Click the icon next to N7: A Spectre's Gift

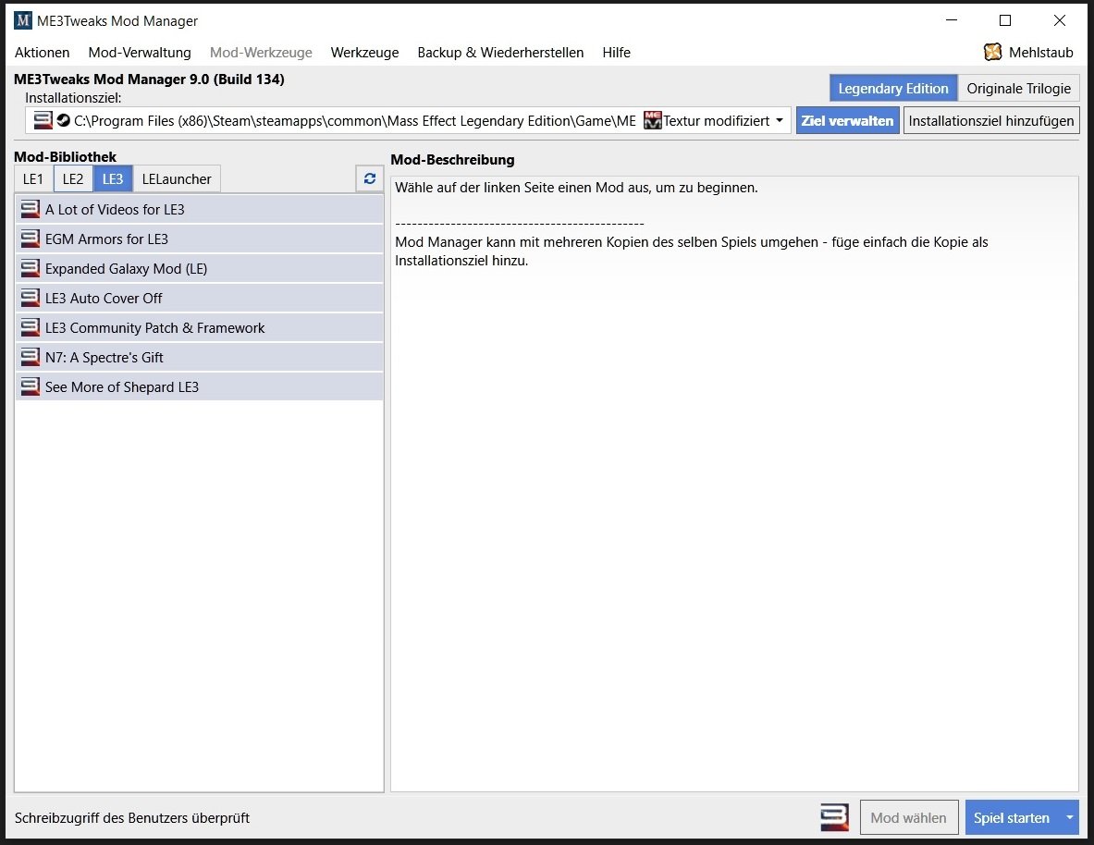[30, 357]
